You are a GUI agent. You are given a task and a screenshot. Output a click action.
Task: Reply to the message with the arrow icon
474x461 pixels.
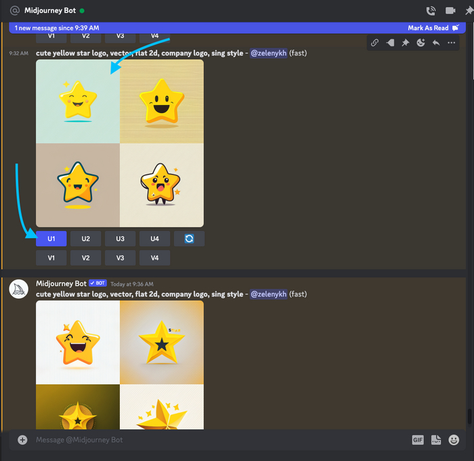click(436, 43)
